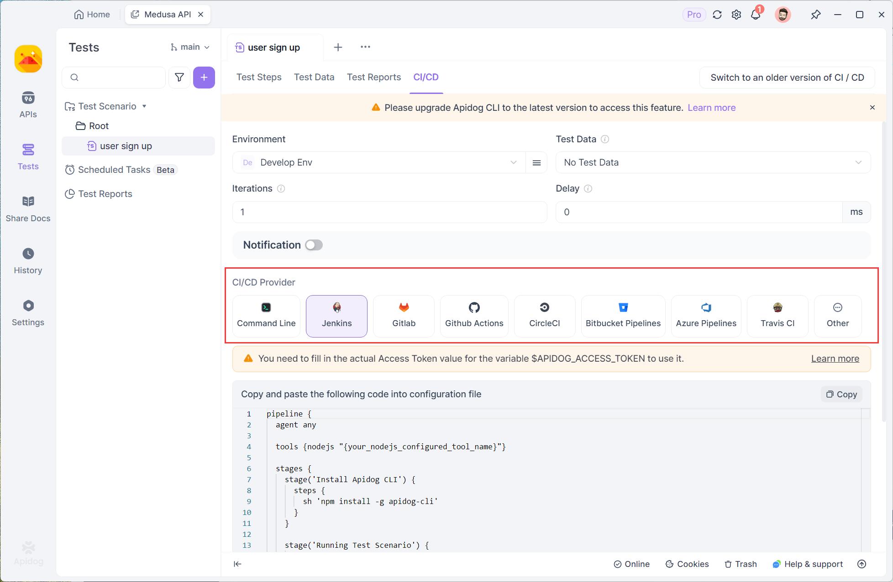Expand the Test Scenario dropdown arrow

(144, 106)
